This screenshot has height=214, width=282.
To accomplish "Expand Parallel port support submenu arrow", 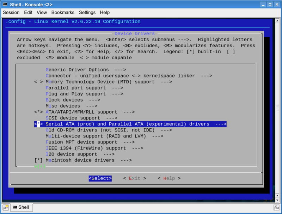I will tap(117, 88).
